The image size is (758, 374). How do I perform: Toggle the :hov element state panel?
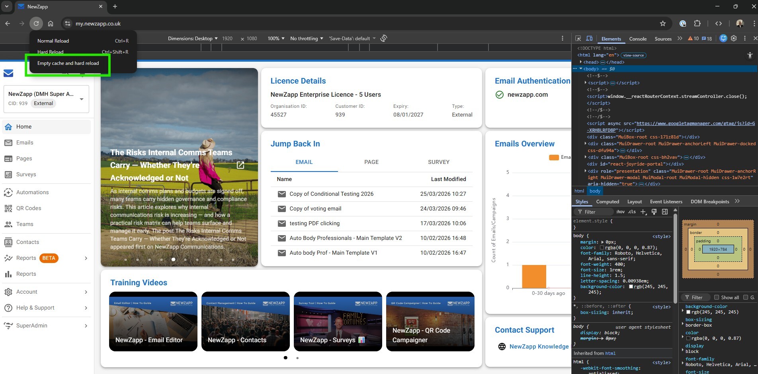(x=620, y=212)
